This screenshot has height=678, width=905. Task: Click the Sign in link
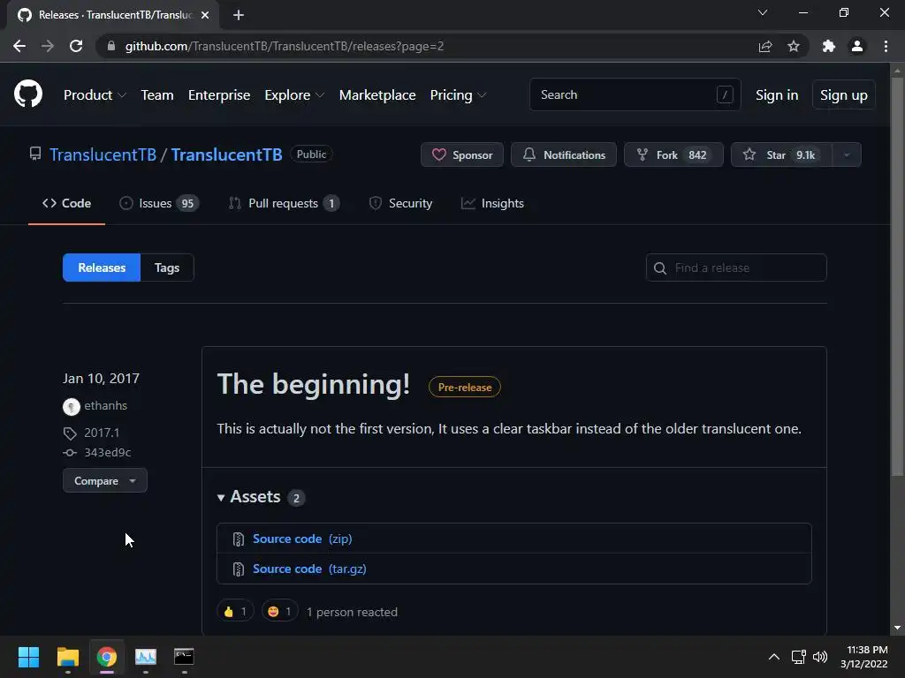click(x=777, y=94)
